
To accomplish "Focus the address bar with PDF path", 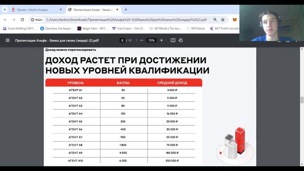I will pos(126,20).
